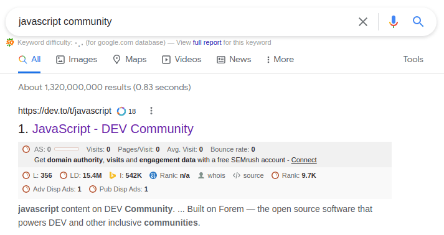Click the SEMrush icon next to L: 356
The image size is (444, 235).
(x=26, y=175)
